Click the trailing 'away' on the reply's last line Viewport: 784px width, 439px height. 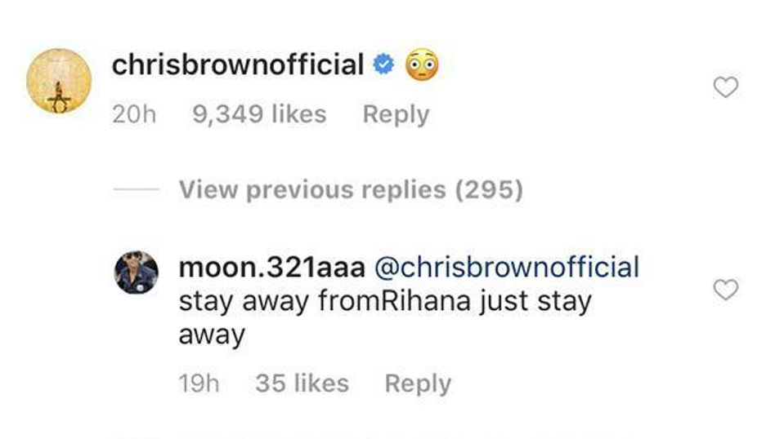212,335
